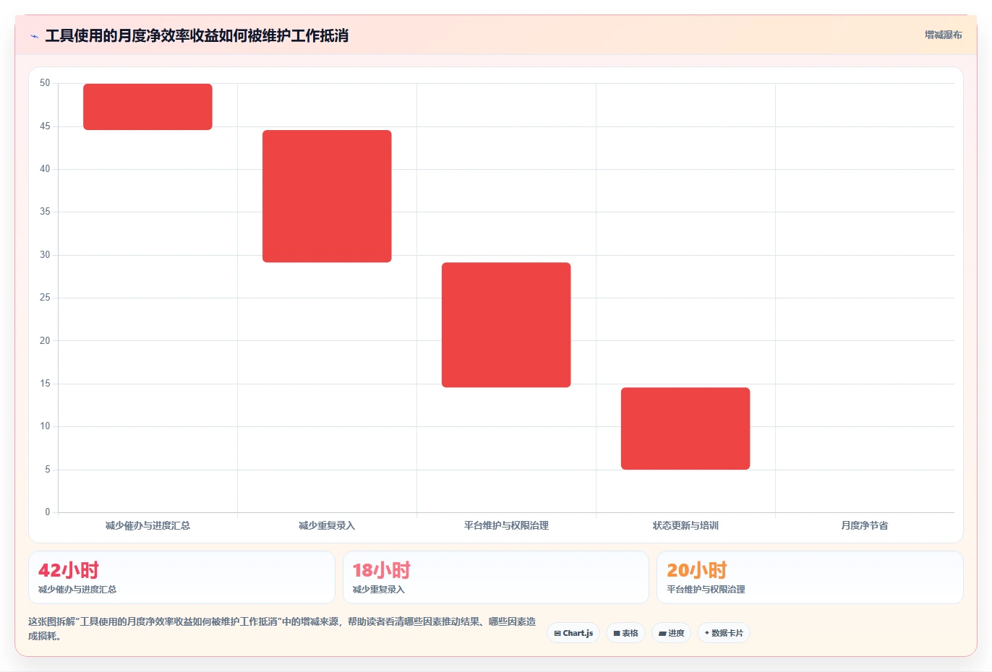Click the chart title 工具使用的月度净效率收益如何被维护工作抵消
This screenshot has width=992, height=672.
[197, 35]
